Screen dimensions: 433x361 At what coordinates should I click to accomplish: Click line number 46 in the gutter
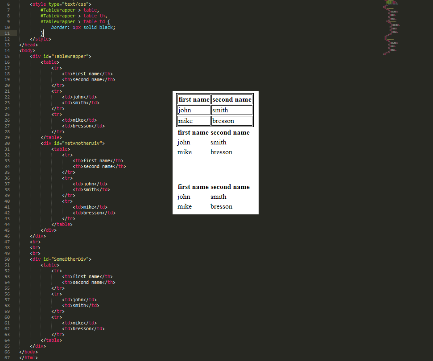[x=8, y=236]
